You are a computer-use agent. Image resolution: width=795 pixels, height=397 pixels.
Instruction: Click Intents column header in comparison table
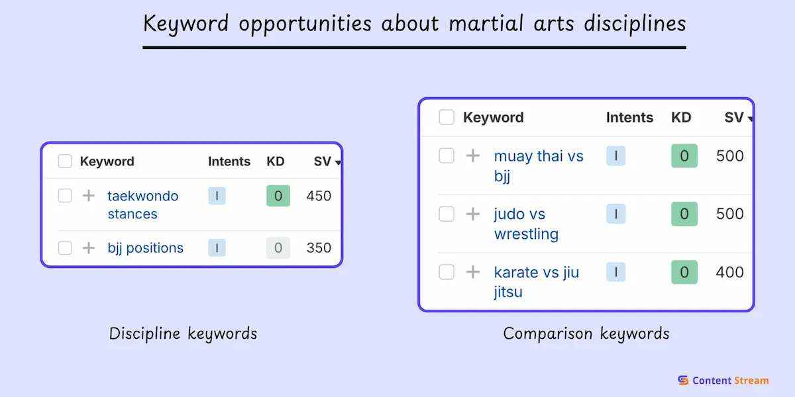coord(629,118)
